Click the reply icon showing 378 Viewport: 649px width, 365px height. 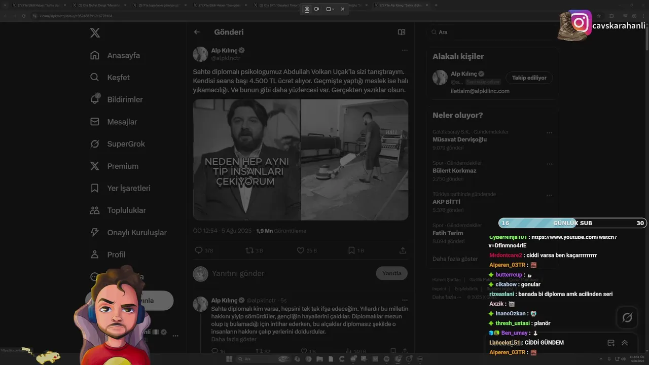(x=204, y=250)
